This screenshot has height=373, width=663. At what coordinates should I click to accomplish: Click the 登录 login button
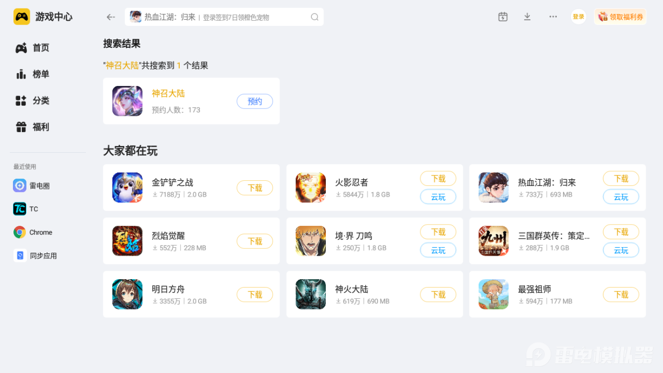pyautogui.click(x=578, y=17)
